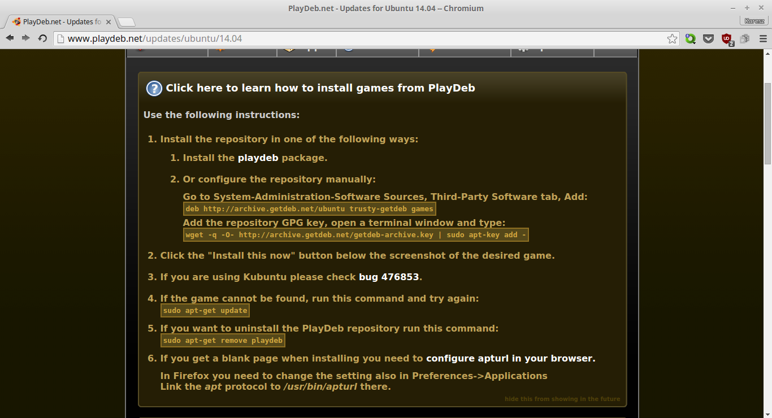Click 'Add the repository GPG key' line
This screenshot has height=418, width=772.
click(344, 223)
